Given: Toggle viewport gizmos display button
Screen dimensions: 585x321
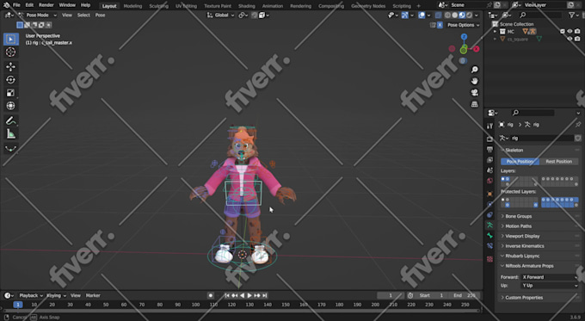Looking at the screenshot, I should (405, 15).
